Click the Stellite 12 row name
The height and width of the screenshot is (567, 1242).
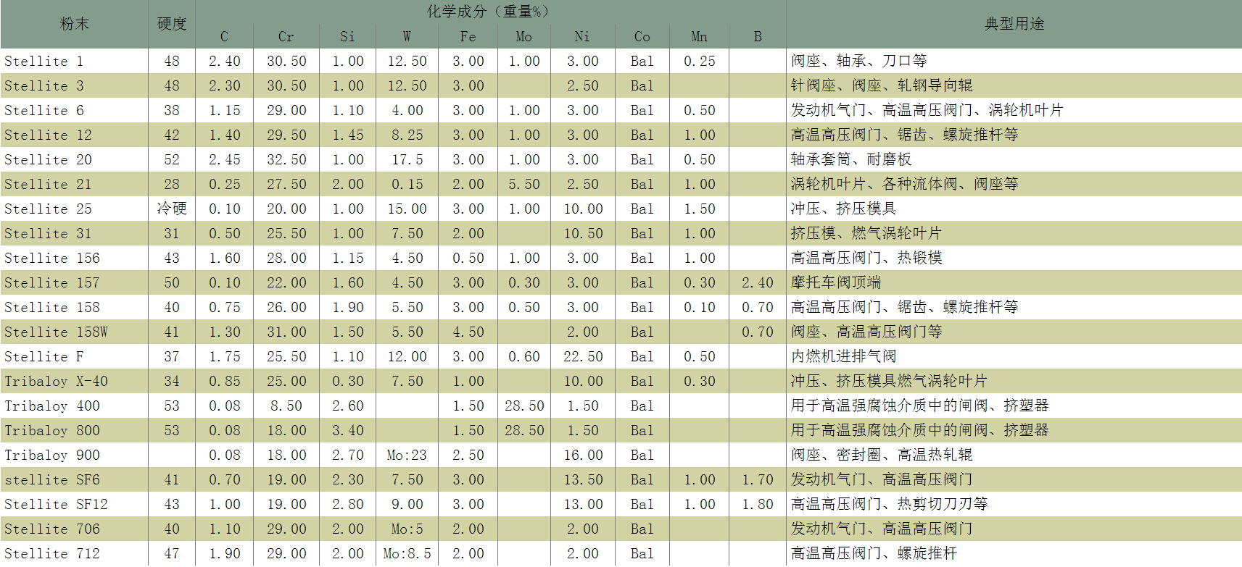(x=48, y=135)
